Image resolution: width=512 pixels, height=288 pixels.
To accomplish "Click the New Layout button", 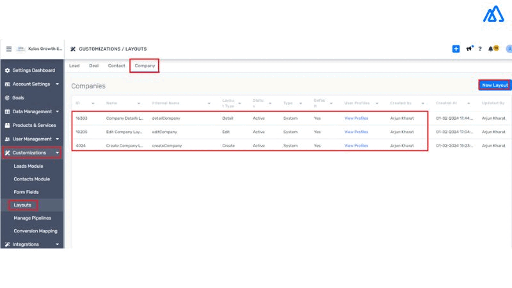I will [495, 85].
